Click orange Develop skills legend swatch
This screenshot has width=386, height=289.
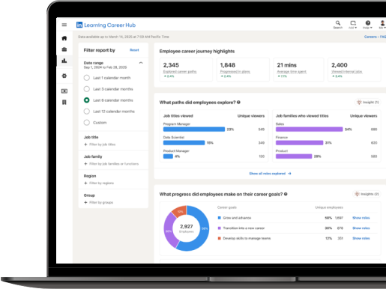point(219,238)
